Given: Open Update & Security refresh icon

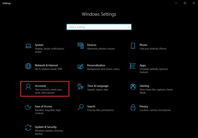Looking at the screenshot, I should coord(28,128).
